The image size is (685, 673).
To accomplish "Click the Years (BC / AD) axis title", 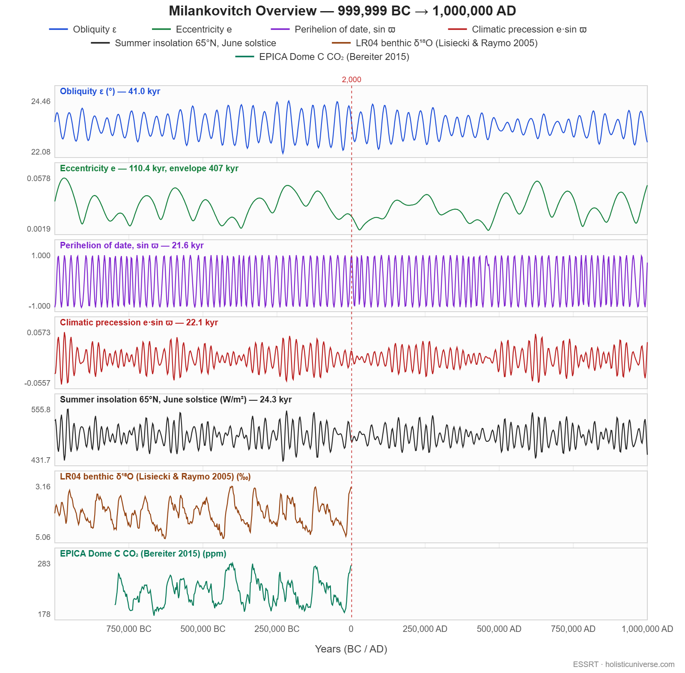I will coord(351,649).
